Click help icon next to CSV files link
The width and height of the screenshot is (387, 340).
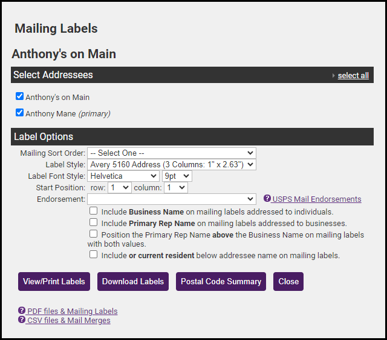point(22,320)
